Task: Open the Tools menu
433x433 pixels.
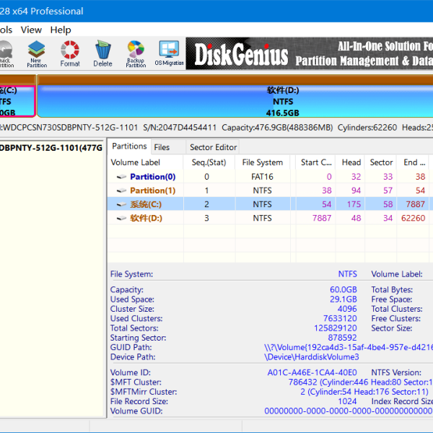Action: (6, 30)
